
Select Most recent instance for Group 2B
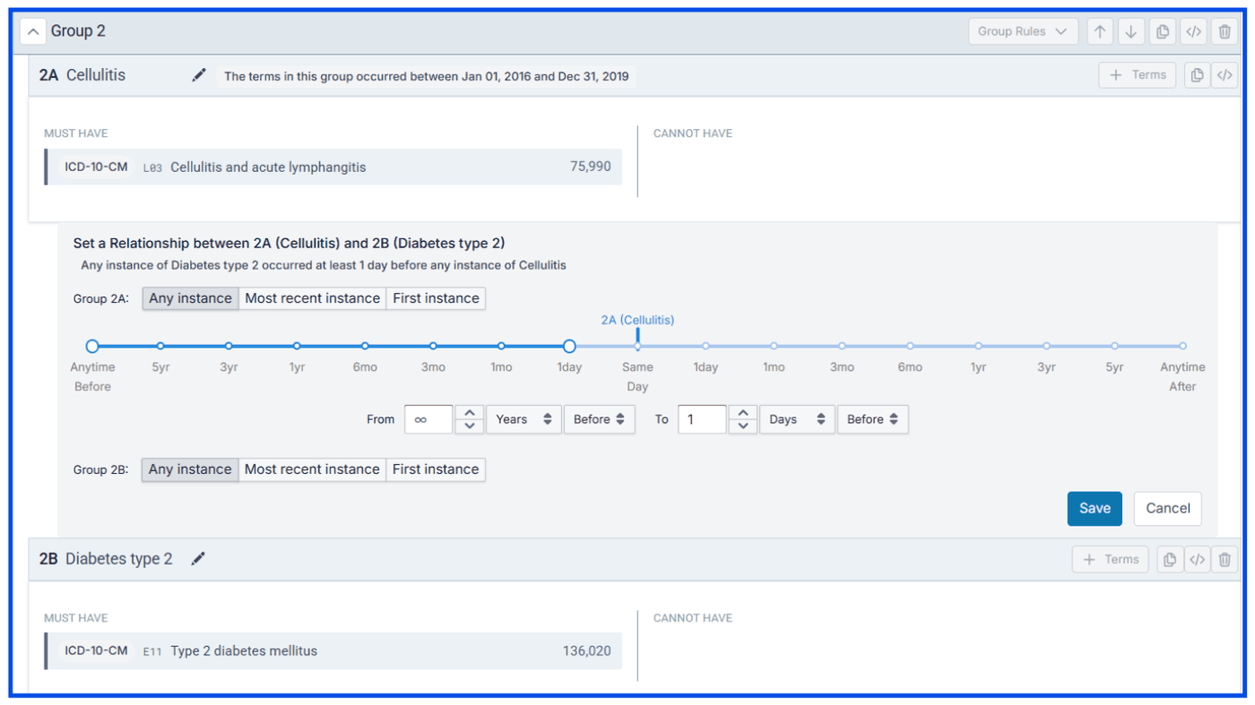(312, 469)
